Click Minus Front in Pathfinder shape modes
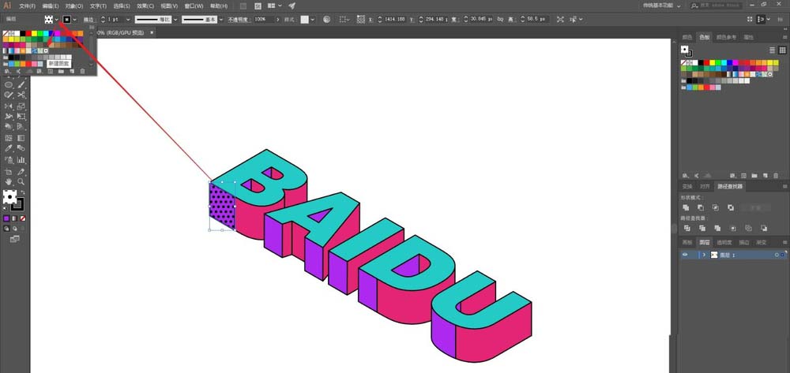Screen dimensions: 790x373 701,207
